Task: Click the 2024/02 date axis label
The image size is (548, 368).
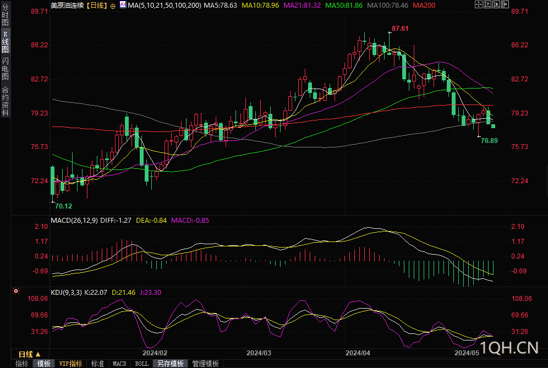Action: pyautogui.click(x=155, y=353)
